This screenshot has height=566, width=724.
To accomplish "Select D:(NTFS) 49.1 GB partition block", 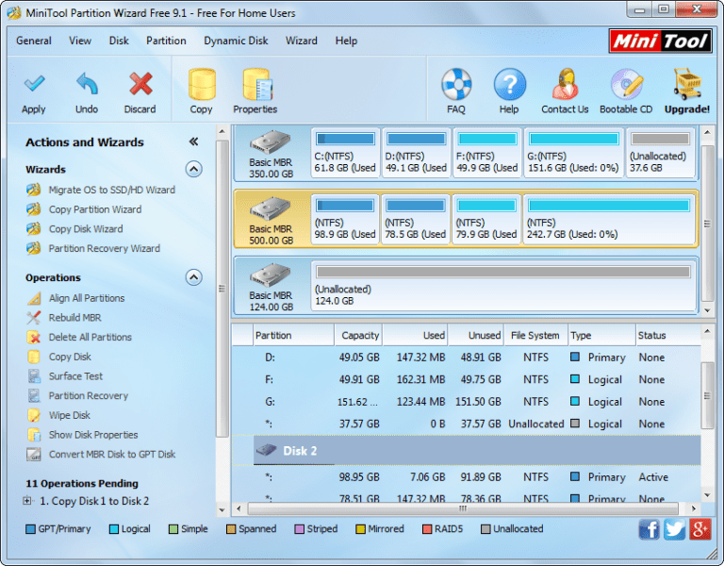I will click(x=416, y=153).
